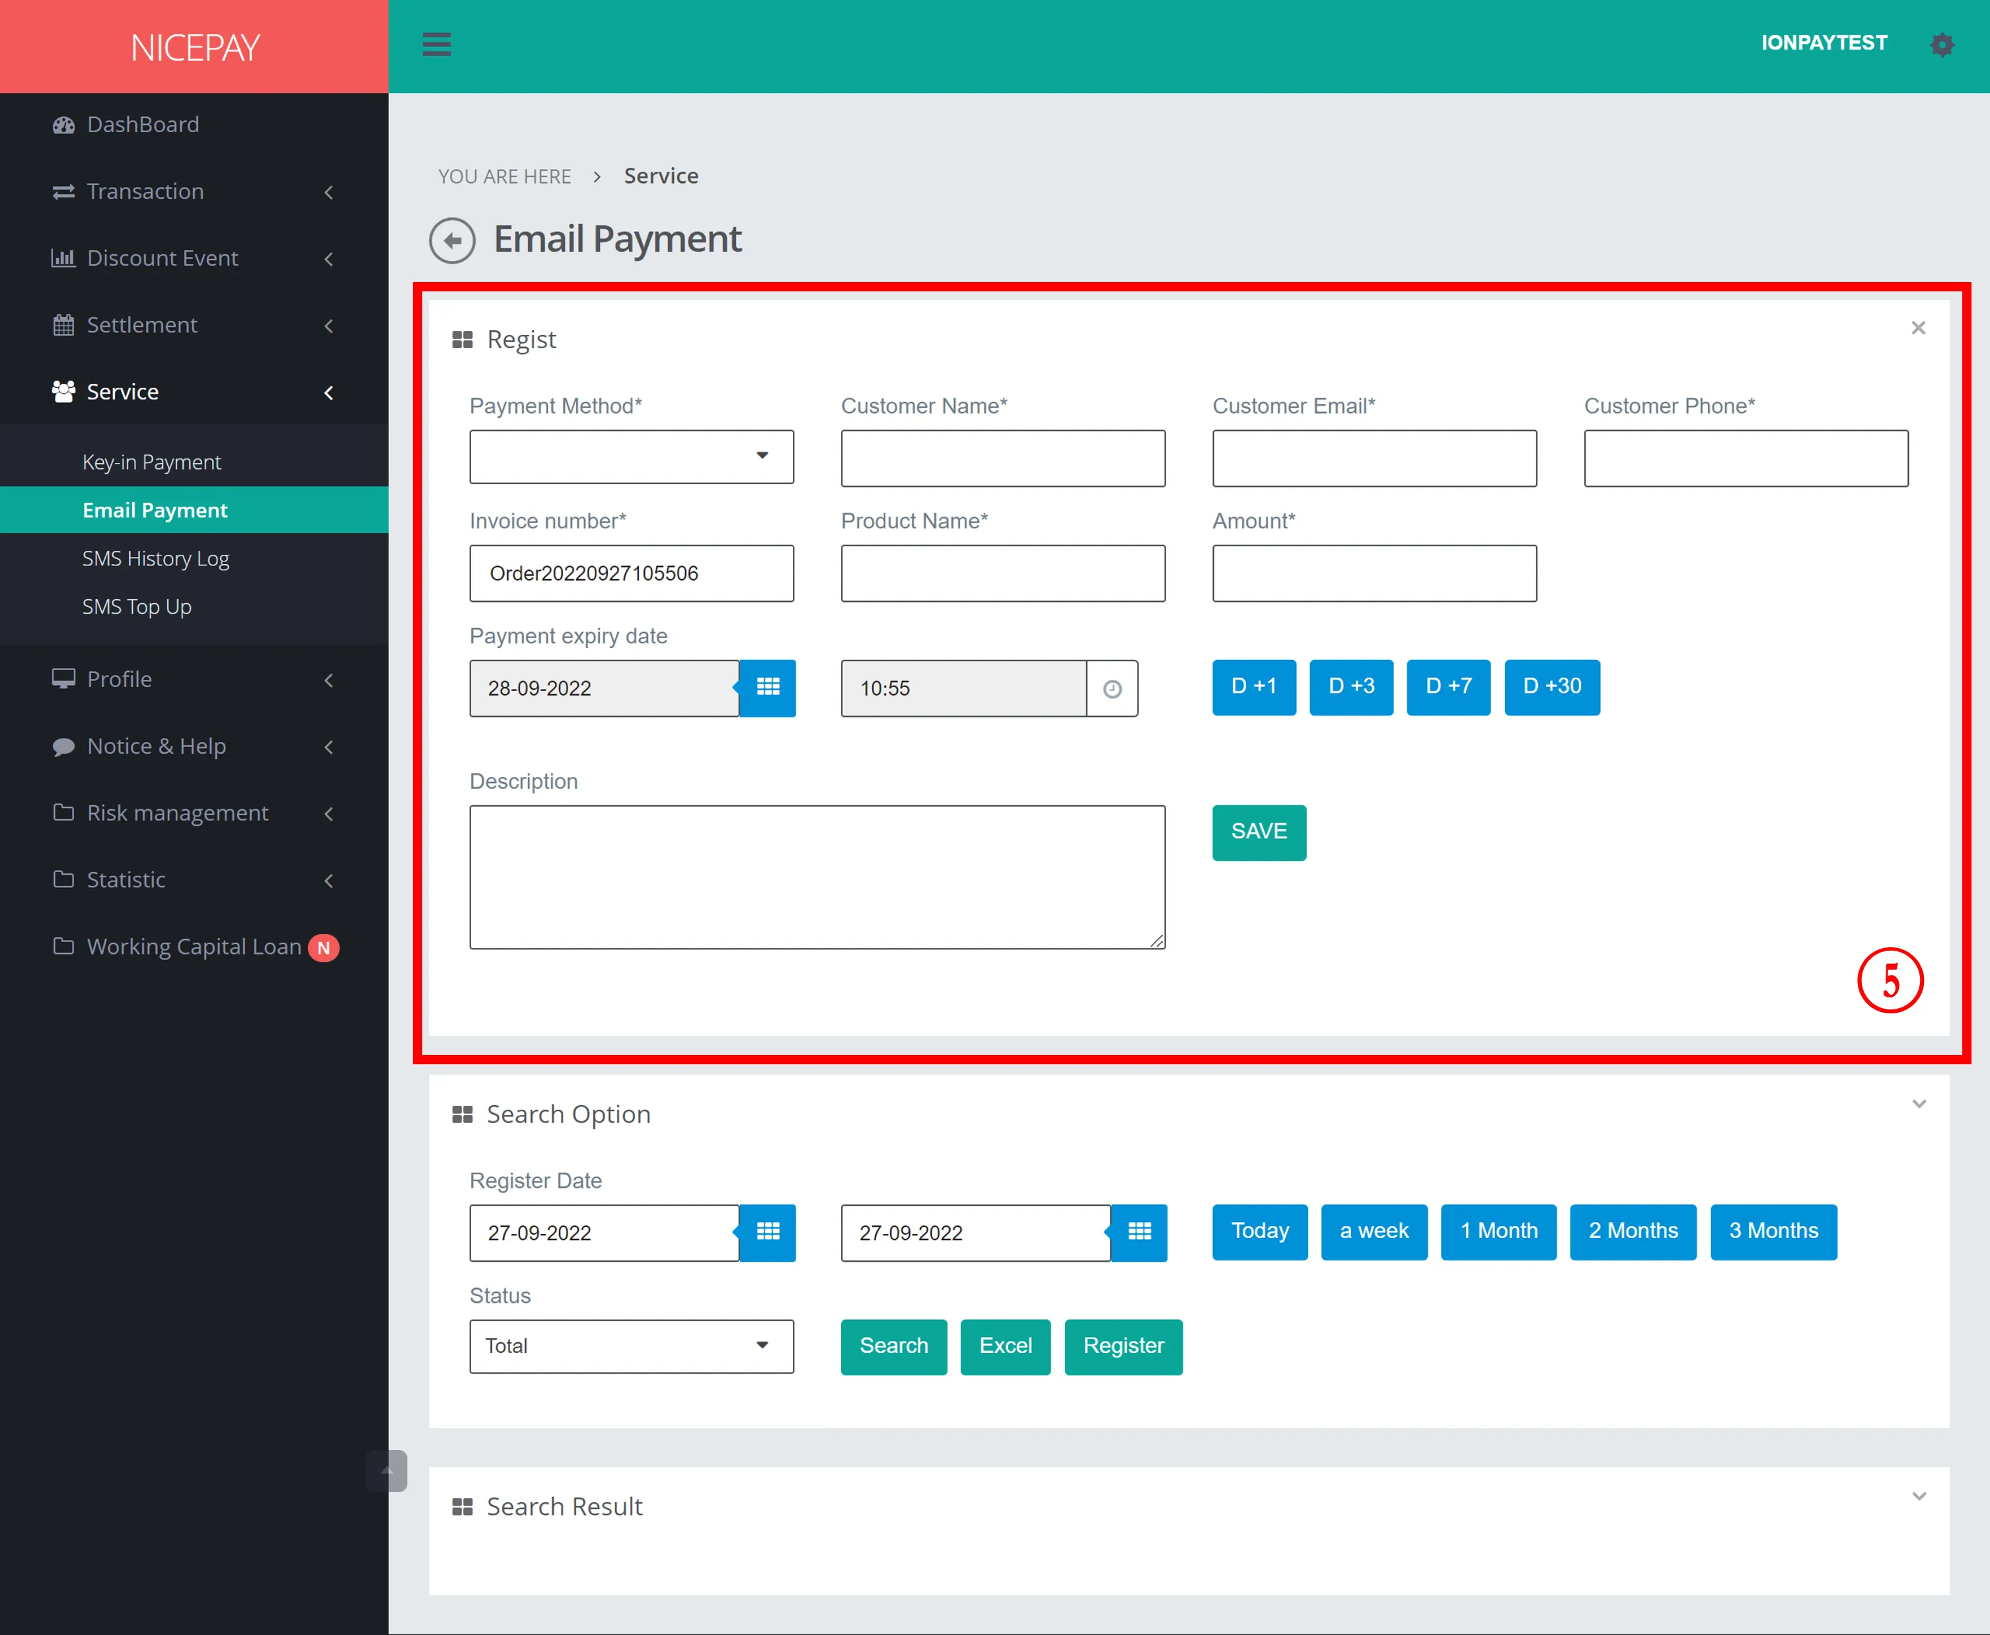Image resolution: width=1990 pixels, height=1635 pixels.
Task: Toggle the hamburger menu icon
Action: [436, 44]
